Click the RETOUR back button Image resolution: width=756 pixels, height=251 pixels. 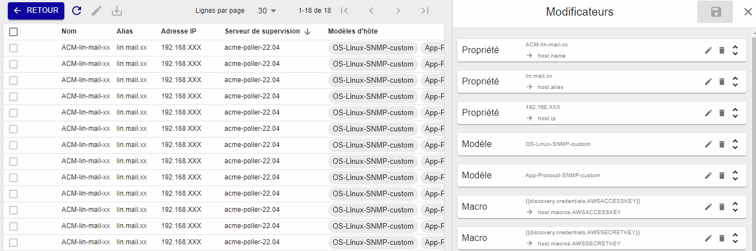pyautogui.click(x=36, y=11)
